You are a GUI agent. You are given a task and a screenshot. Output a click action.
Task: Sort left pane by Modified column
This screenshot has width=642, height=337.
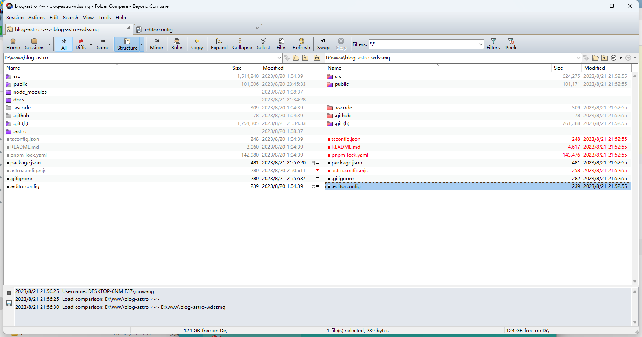285,68
